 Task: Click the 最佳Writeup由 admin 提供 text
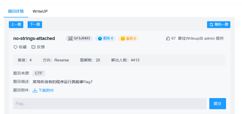201,38
